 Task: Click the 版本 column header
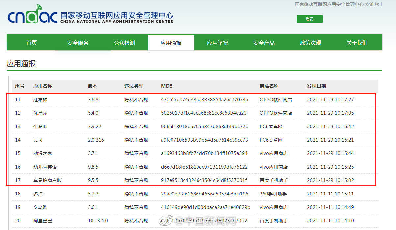(x=92, y=86)
